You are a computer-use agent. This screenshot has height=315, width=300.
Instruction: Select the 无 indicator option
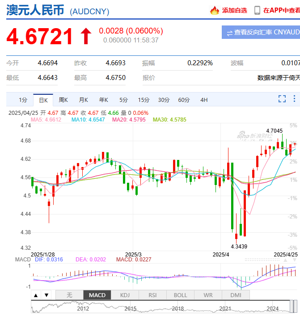pyautogui.click(x=69, y=295)
